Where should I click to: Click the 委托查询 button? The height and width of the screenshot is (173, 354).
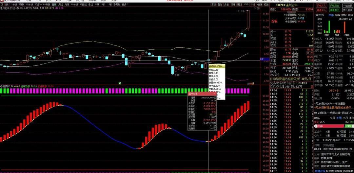[348, 10]
